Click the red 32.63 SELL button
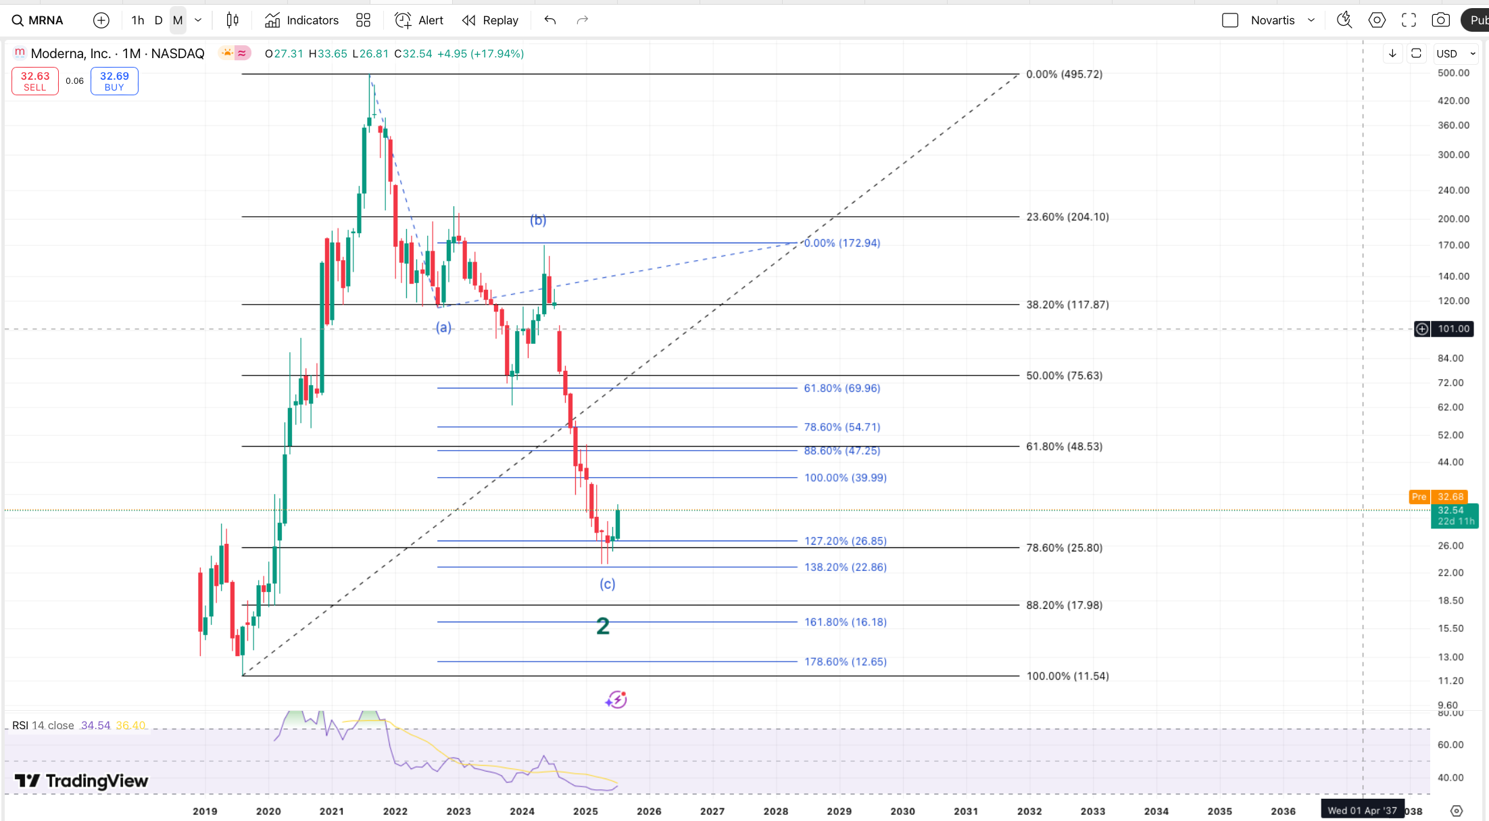 point(35,81)
